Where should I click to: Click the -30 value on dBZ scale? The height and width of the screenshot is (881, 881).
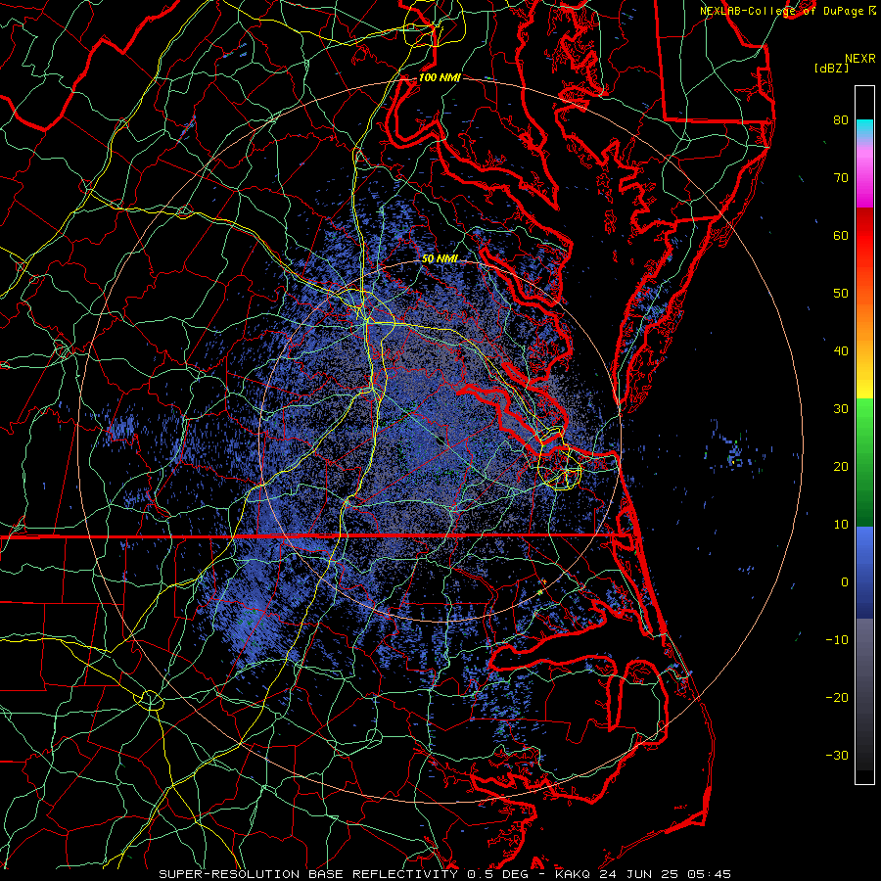(837, 755)
